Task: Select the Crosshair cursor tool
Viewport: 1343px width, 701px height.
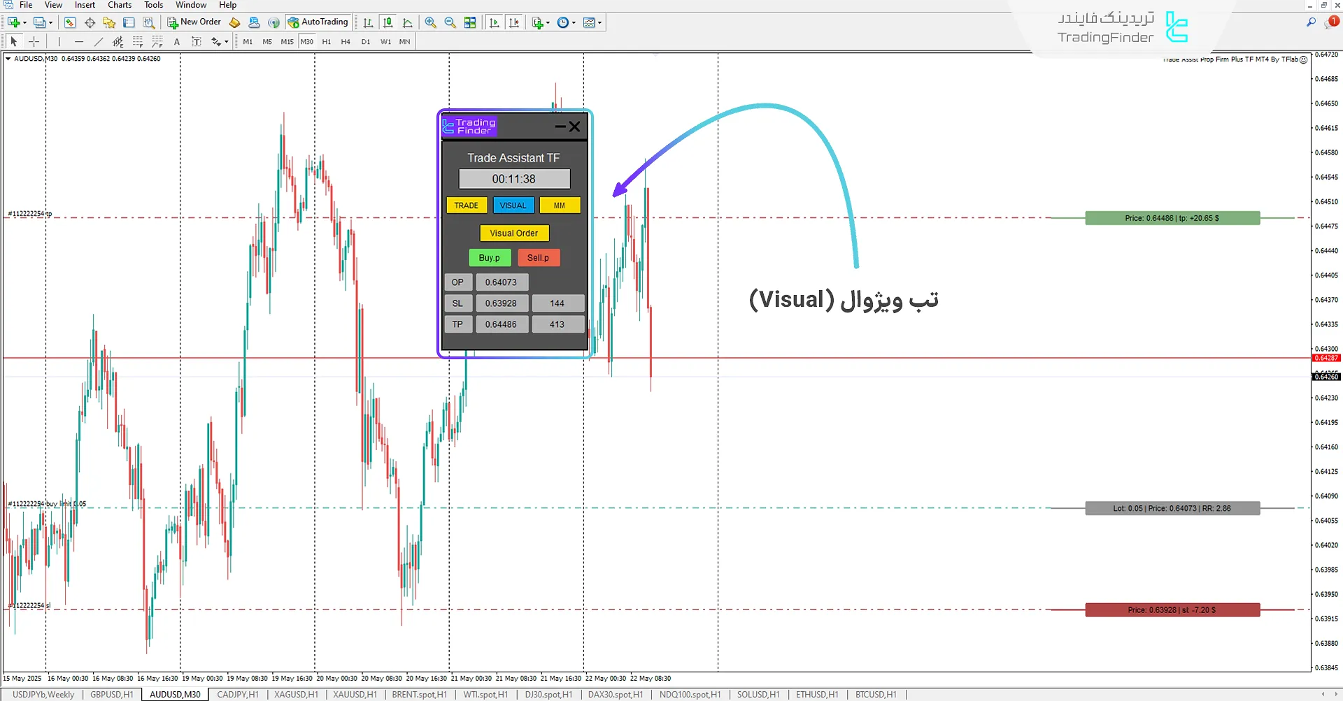Action: (34, 42)
